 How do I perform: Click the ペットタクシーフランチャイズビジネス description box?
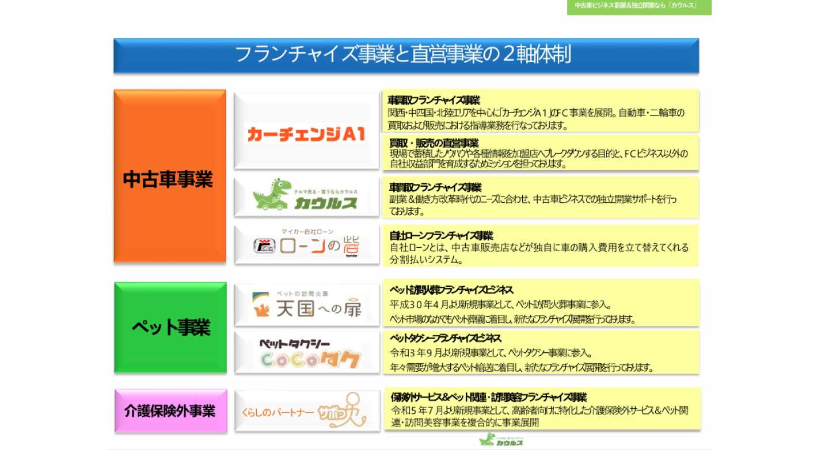541,352
